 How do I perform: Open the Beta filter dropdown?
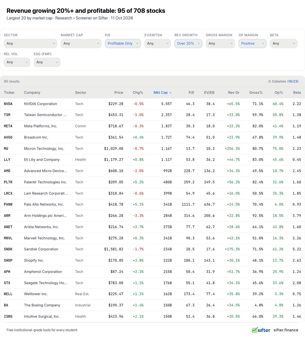(x=284, y=43)
